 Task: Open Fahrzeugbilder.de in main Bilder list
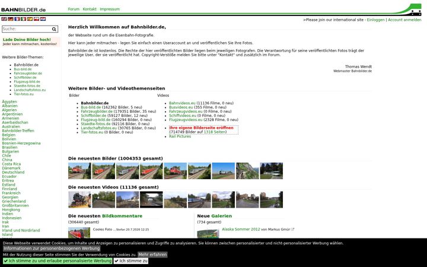click(97, 112)
